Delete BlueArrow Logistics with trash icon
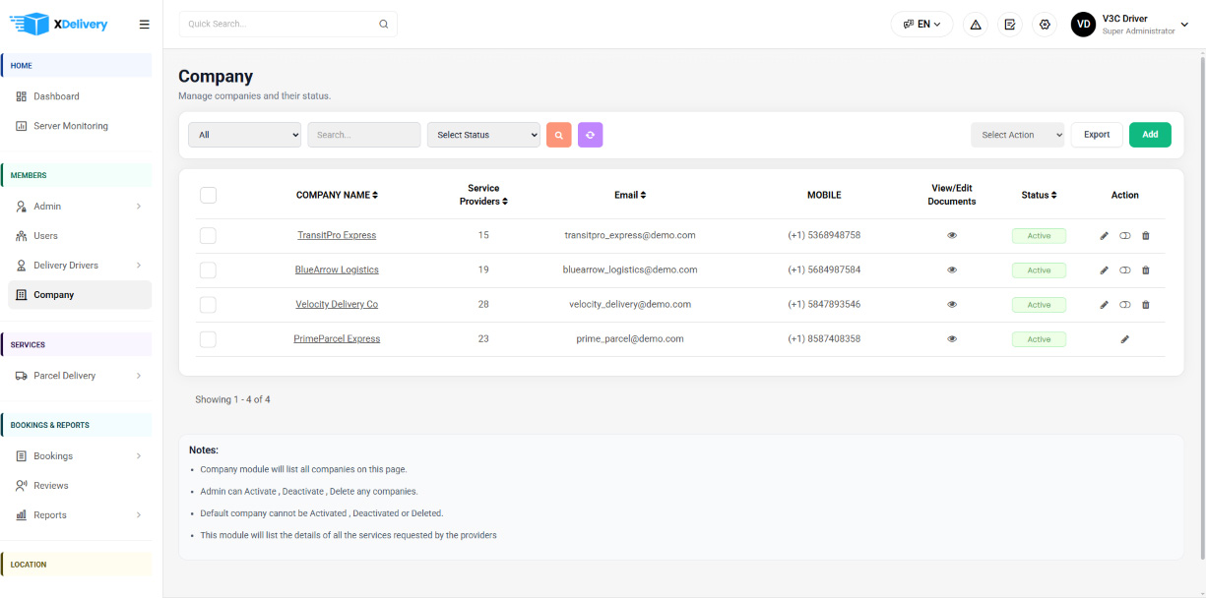This screenshot has height=598, width=1206. coord(1146,270)
